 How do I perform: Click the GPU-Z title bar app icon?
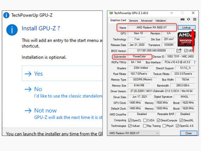(x=111, y=13)
